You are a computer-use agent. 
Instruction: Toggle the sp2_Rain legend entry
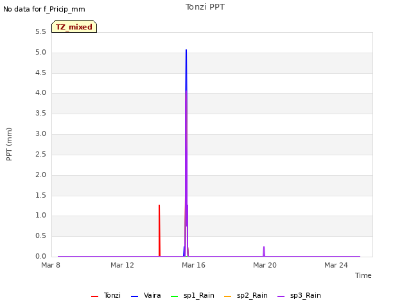246,296
